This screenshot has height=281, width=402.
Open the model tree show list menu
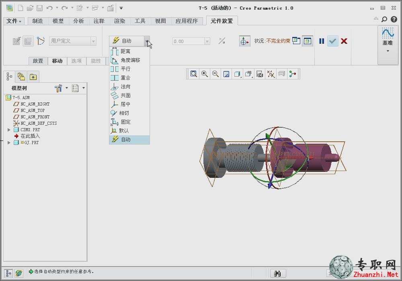(78, 88)
